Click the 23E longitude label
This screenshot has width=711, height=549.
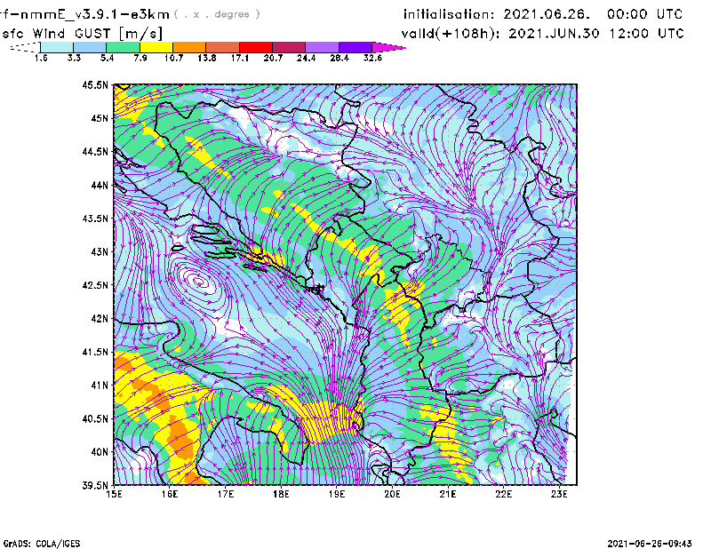click(559, 494)
